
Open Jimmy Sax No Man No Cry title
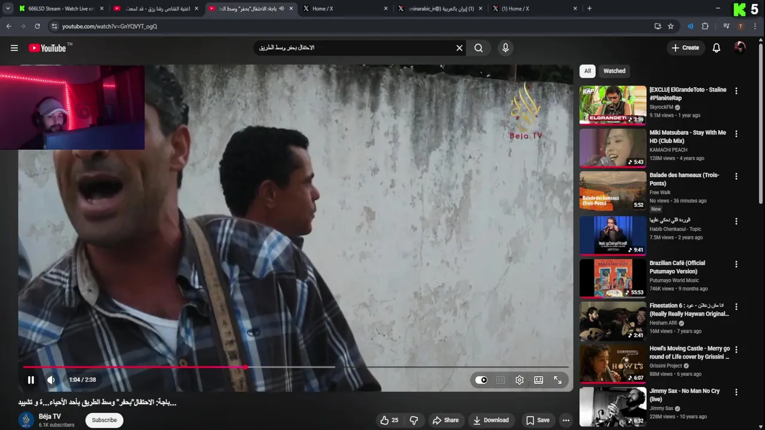pos(684,395)
